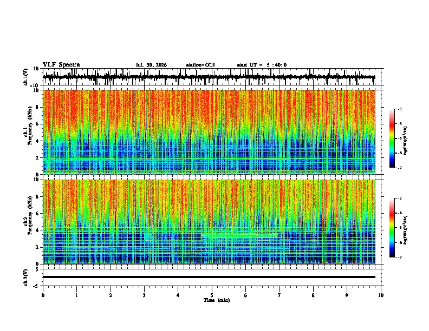Click the "-3" label on ch.1 colorbar
The image size is (429, 331).
click(x=399, y=109)
